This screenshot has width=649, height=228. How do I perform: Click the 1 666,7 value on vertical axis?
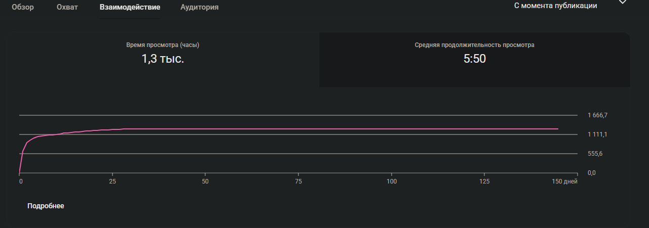tap(597, 115)
